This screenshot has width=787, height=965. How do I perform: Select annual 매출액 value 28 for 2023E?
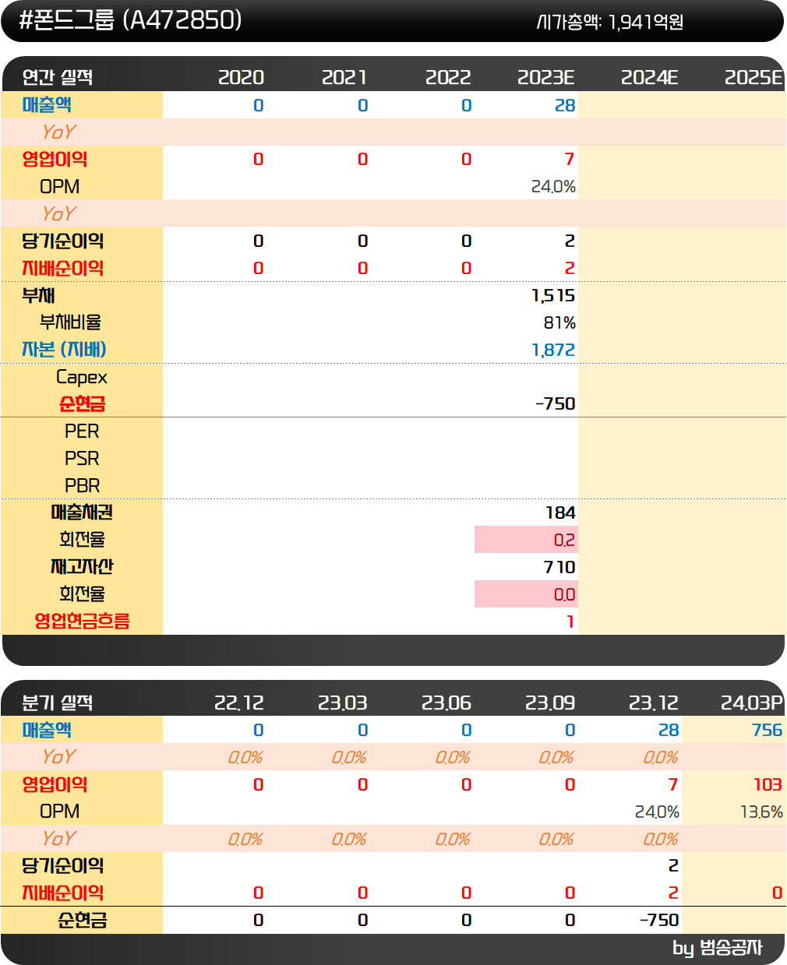click(565, 105)
